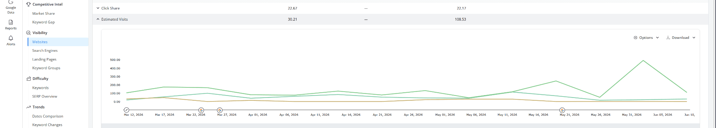The width and height of the screenshot is (716, 128).
Task: Click the Google update marker near Mar 22, 2026
Action: (x=201, y=110)
